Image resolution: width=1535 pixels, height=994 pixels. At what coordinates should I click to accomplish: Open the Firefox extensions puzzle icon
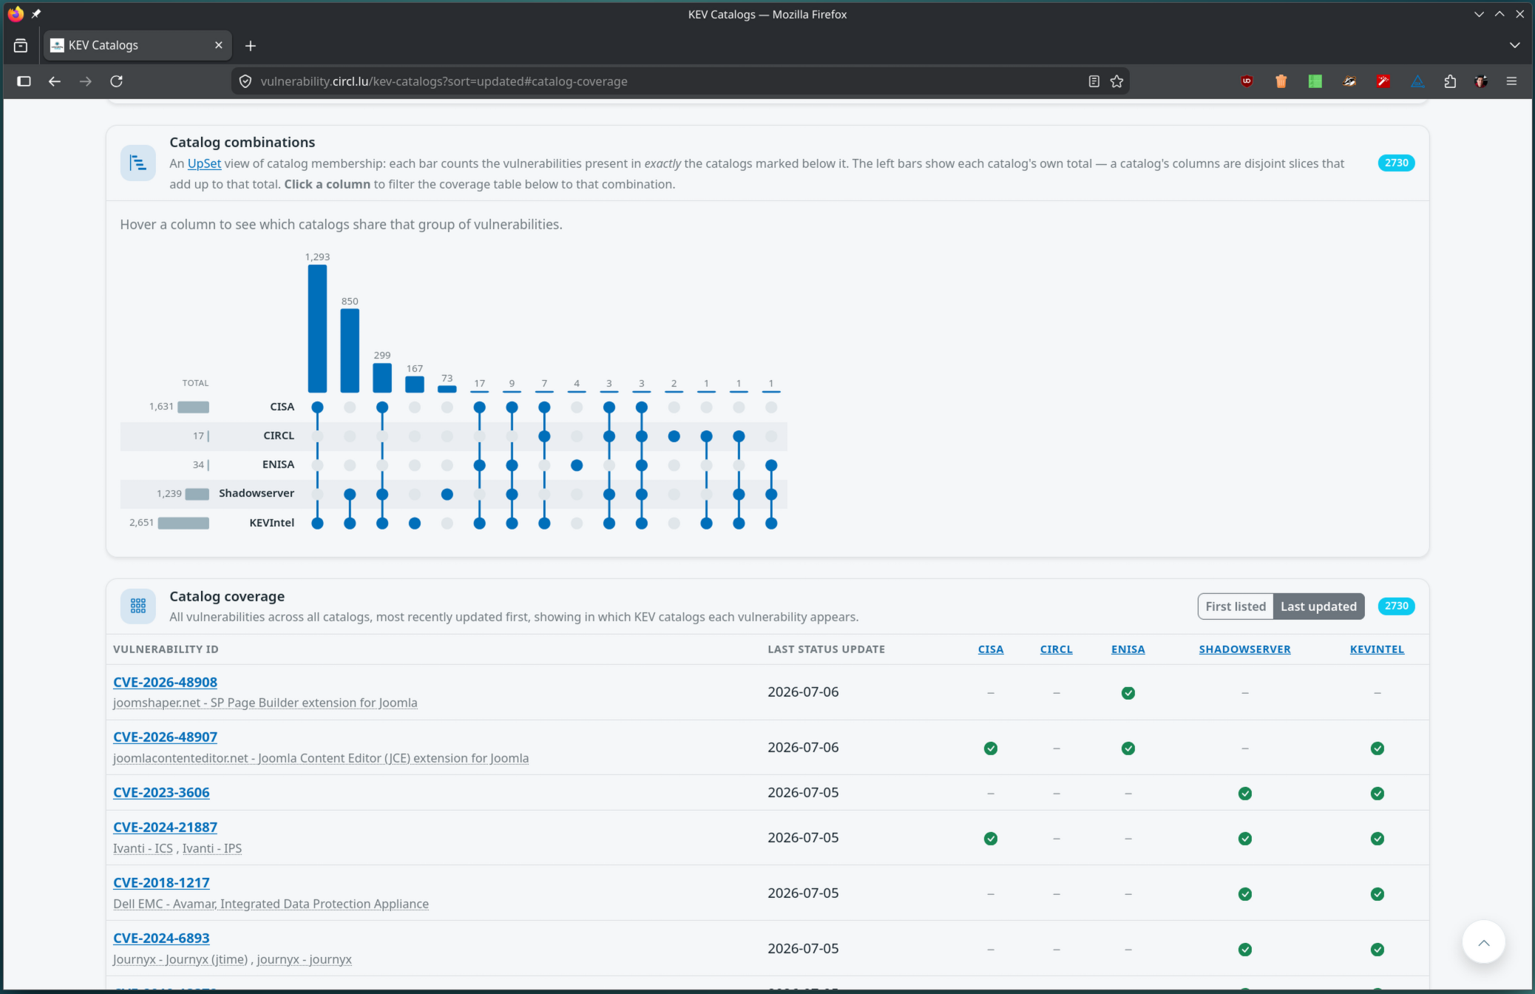tap(1449, 81)
